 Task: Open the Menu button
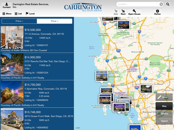click(x=7, y=14)
